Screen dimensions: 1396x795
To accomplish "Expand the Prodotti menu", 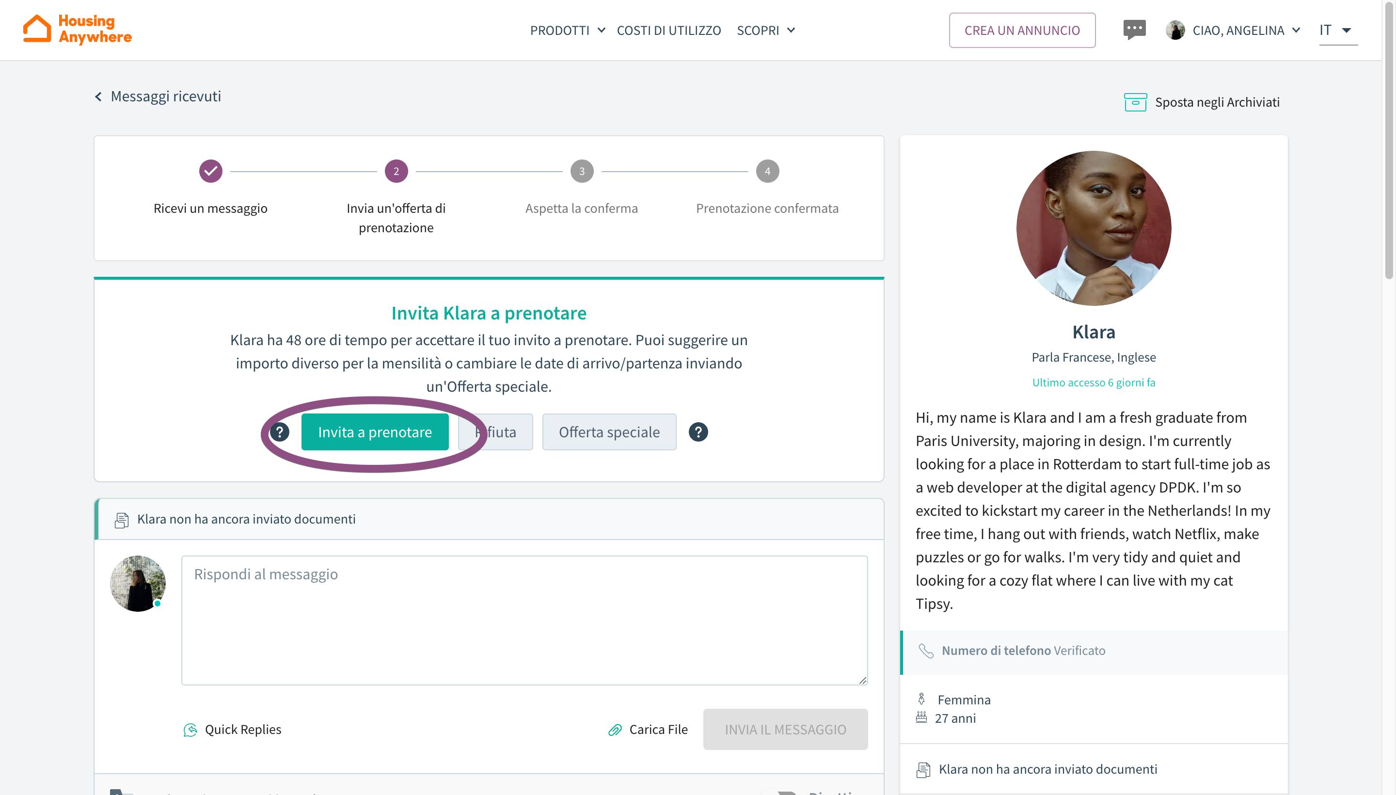I will click(567, 31).
